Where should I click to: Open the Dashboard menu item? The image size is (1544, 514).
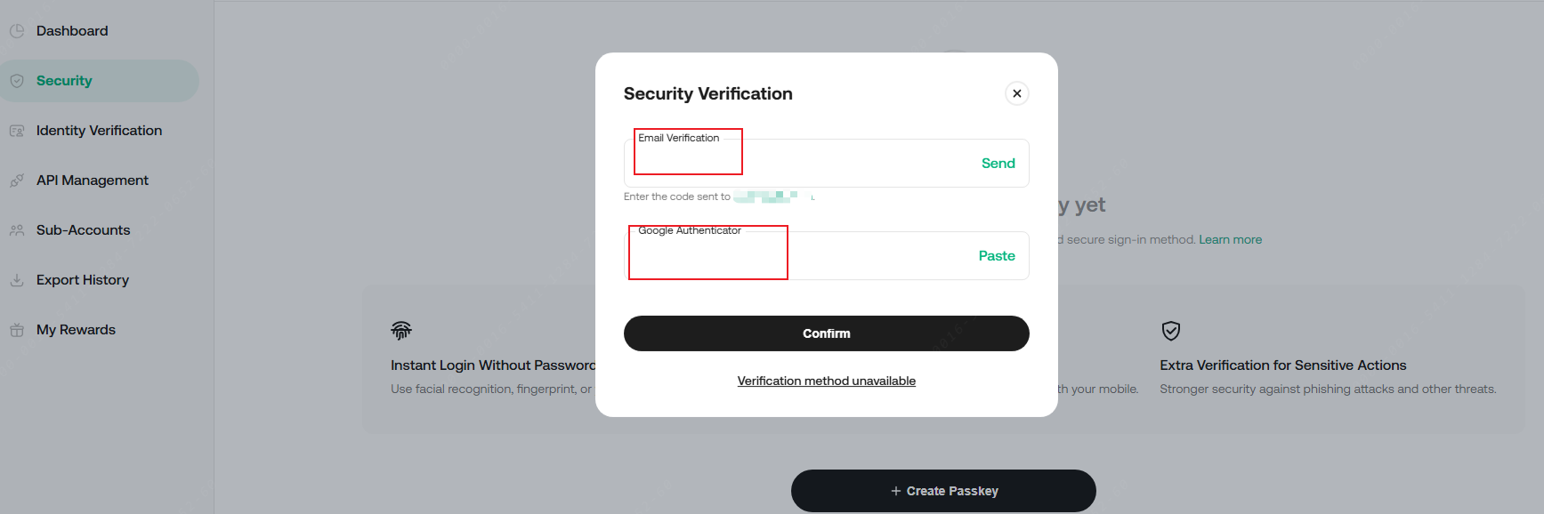pos(72,31)
